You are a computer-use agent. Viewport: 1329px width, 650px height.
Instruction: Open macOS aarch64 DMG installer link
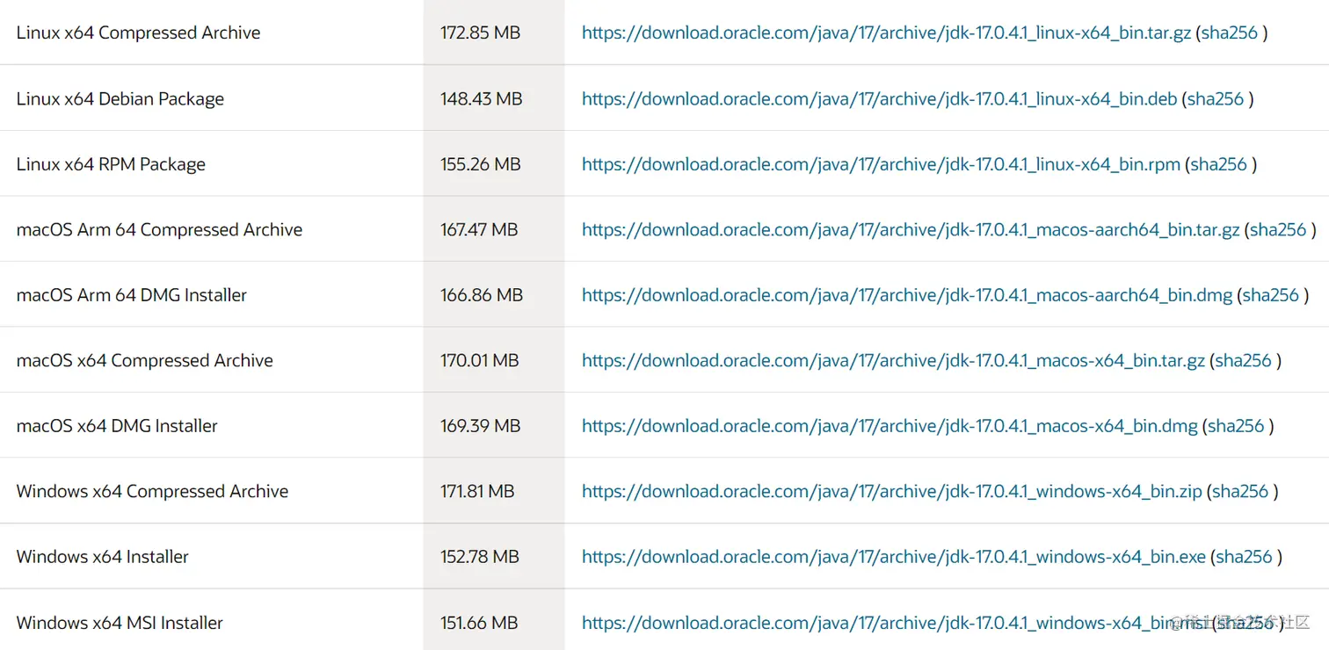tap(907, 296)
